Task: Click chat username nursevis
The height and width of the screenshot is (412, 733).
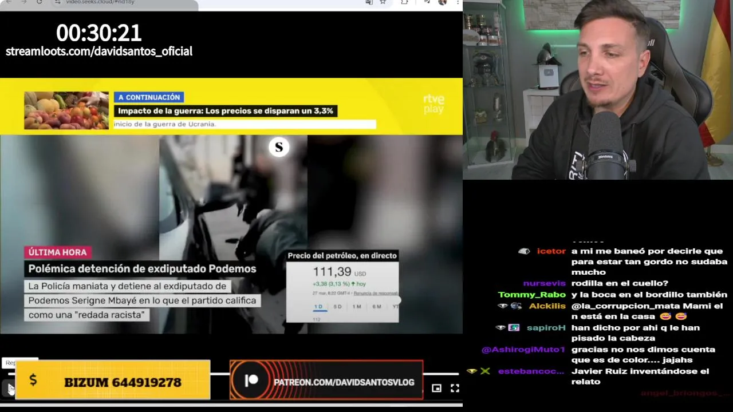Action: pyautogui.click(x=544, y=283)
